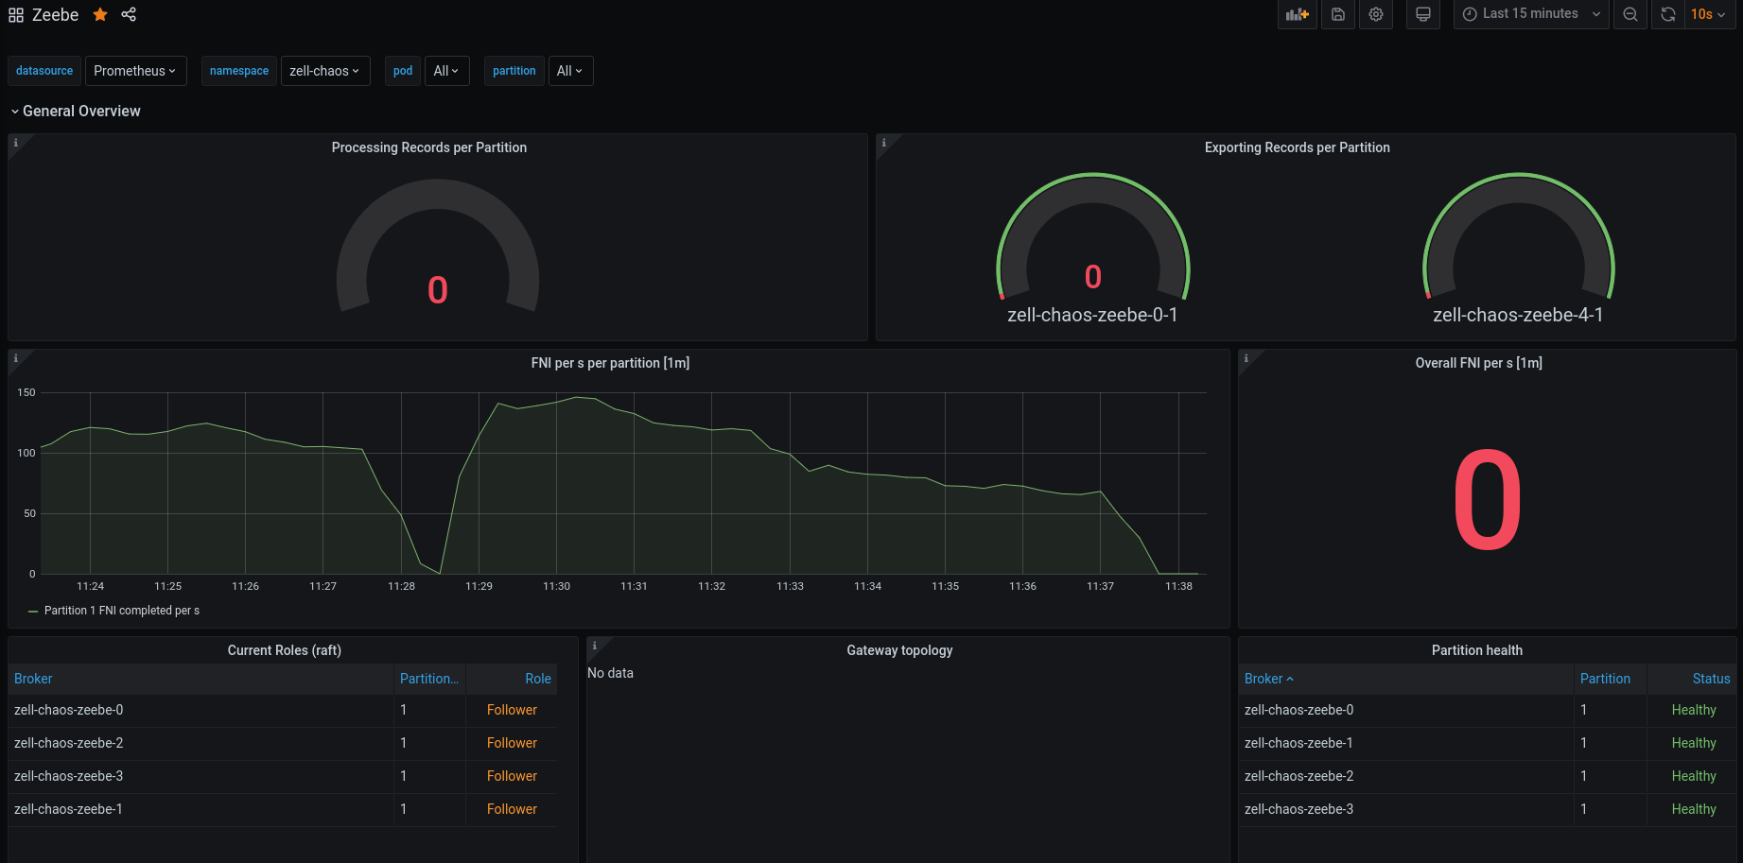
Task: Click Healthy status for zell-chaos-zeebe-0
Action: [x=1694, y=710]
